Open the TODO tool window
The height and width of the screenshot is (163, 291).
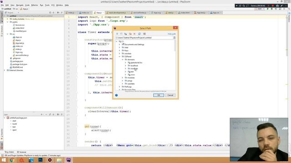(x=10, y=152)
